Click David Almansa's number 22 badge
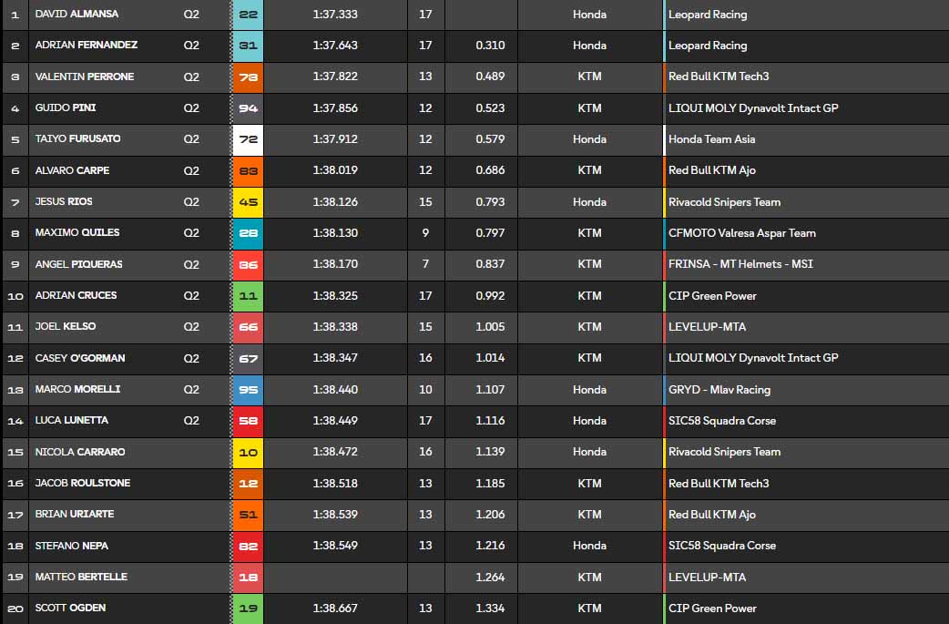 point(248,15)
